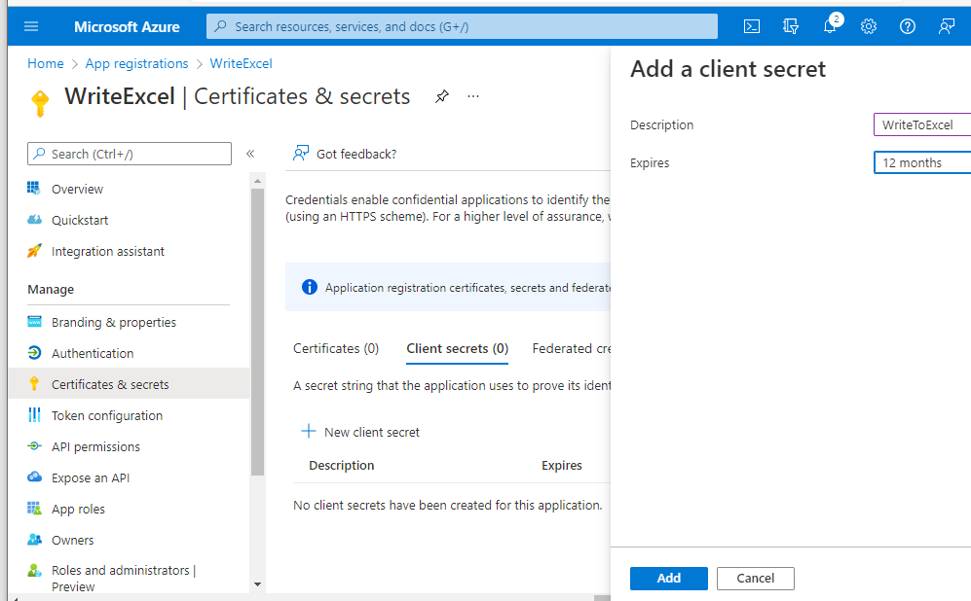971x601 pixels.
Task: Open portal settings gear
Action: click(869, 26)
